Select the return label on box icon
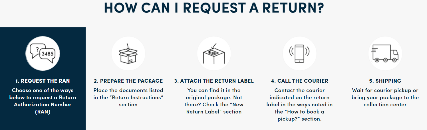This screenshot has height=130, width=427. [x=214, y=53]
